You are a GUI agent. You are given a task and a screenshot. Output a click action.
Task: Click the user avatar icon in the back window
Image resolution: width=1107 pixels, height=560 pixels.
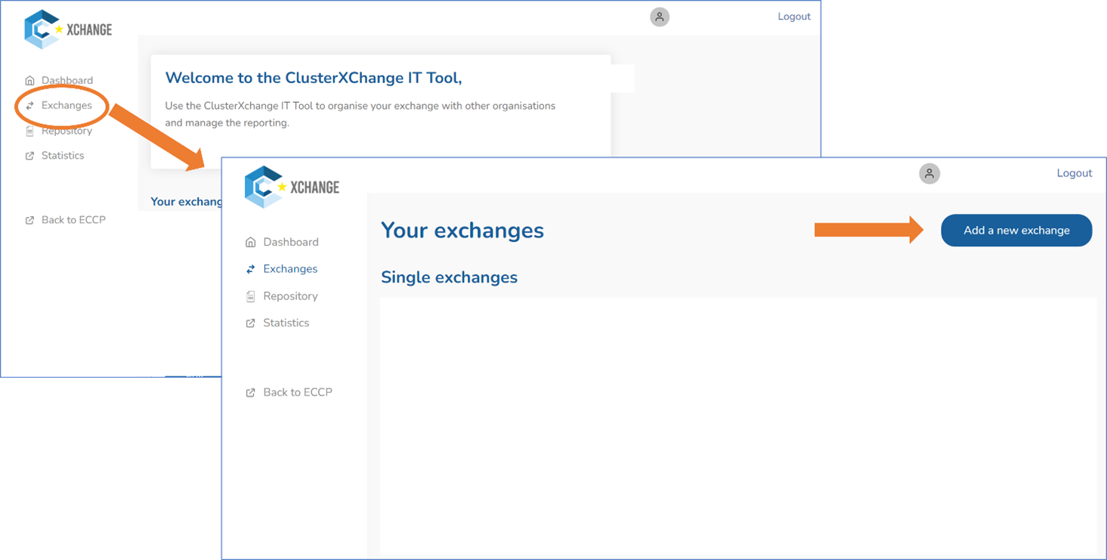tap(660, 17)
